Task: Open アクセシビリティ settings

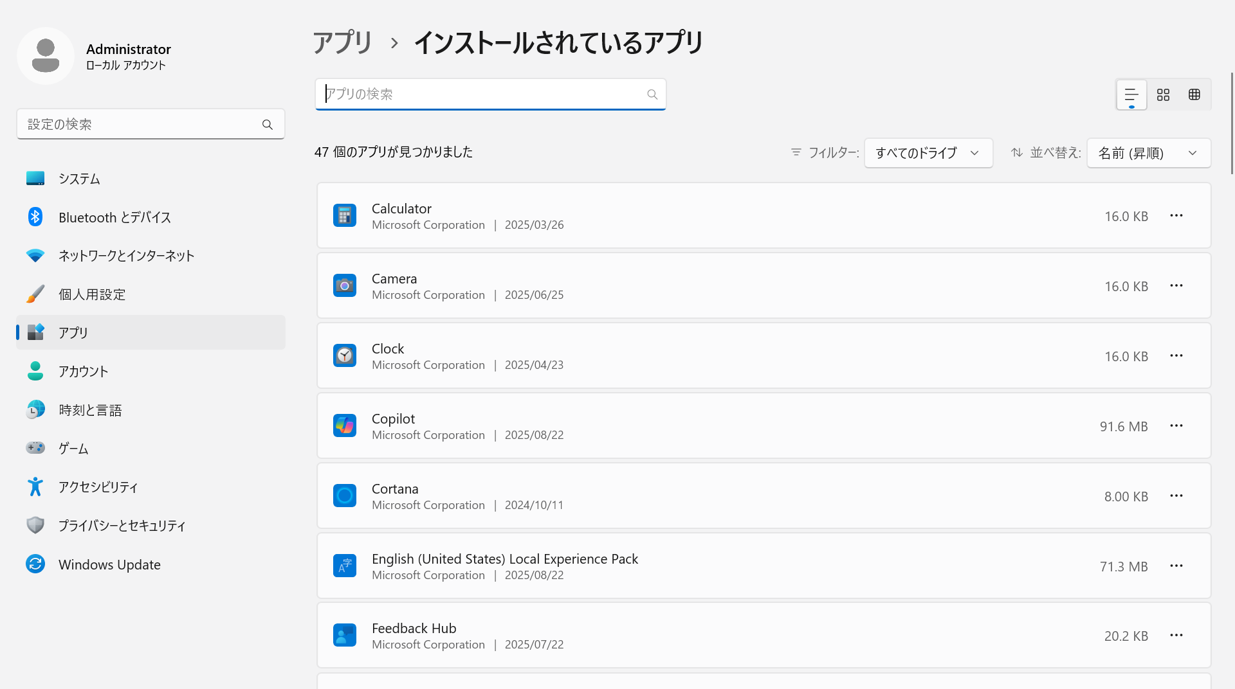Action: 151,487
